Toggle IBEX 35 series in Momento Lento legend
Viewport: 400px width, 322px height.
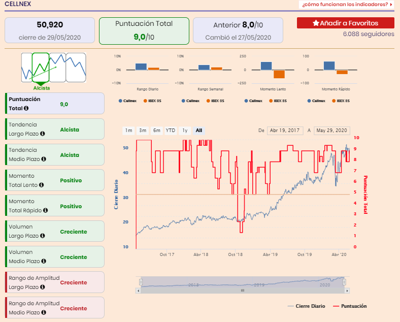tap(278, 101)
